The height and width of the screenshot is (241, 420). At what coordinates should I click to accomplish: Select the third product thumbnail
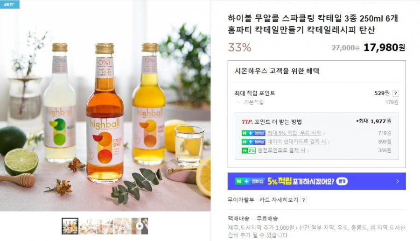pyautogui.click(x=105, y=226)
